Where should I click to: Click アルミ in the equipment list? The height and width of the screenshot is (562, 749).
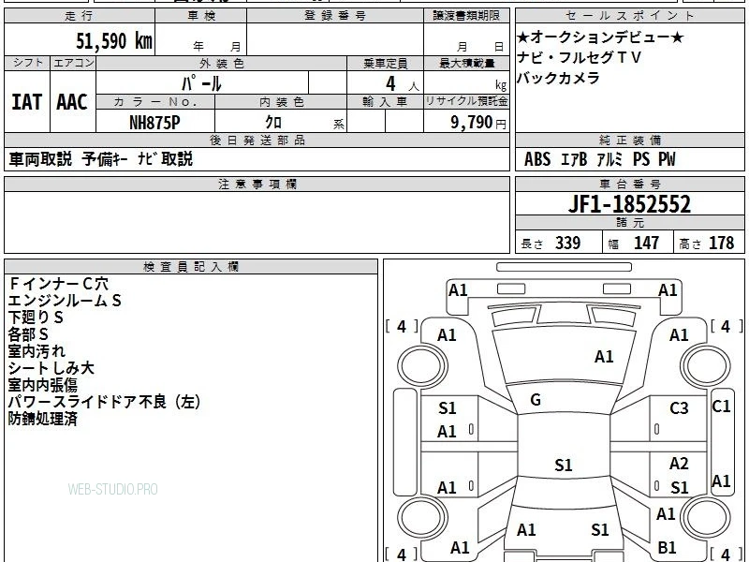click(610, 159)
